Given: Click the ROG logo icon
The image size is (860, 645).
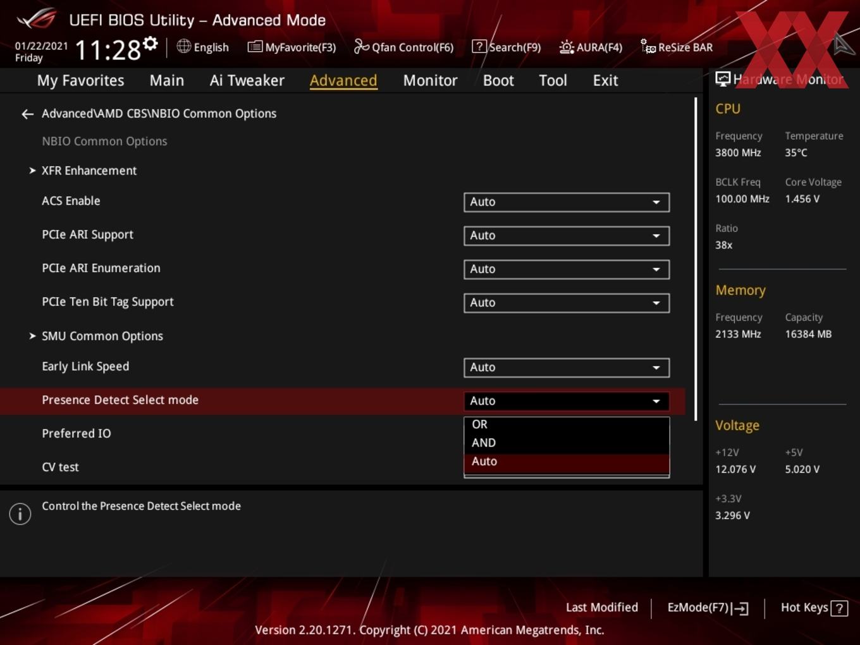Looking at the screenshot, I should [37, 19].
